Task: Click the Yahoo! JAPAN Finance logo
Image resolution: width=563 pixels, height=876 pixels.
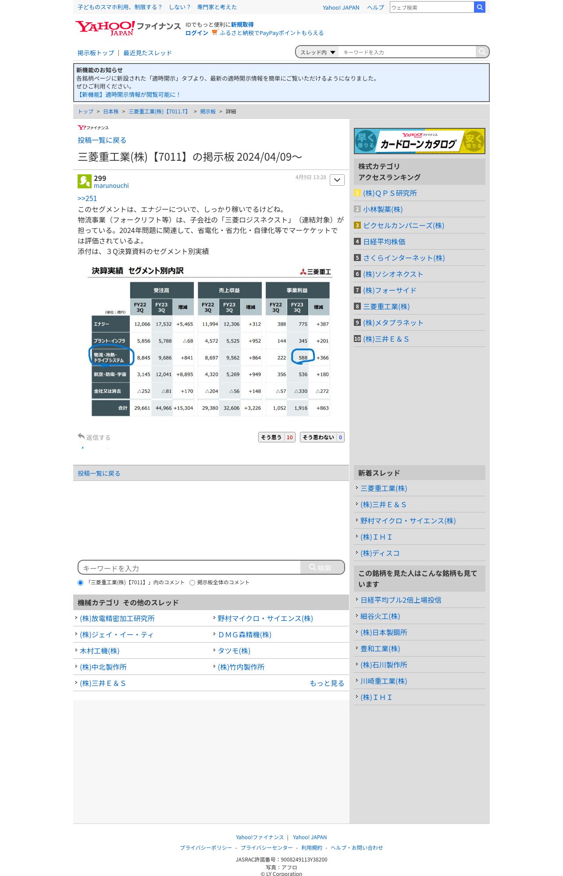Action: tap(128, 28)
